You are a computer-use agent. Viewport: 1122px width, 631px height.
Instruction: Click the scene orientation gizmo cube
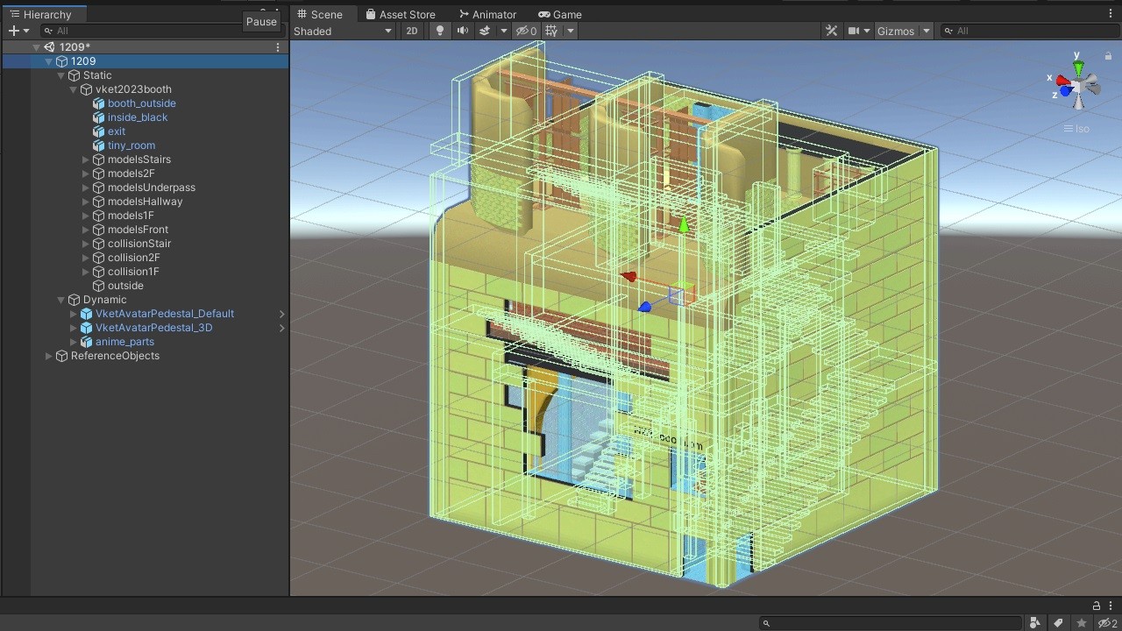coord(1079,84)
